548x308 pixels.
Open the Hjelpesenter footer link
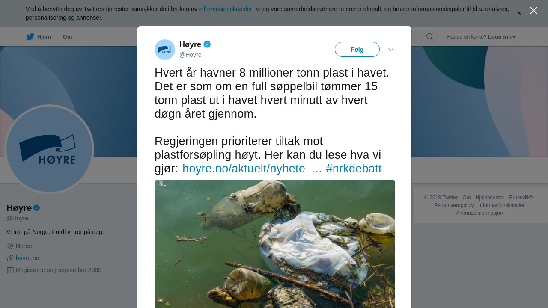click(490, 198)
